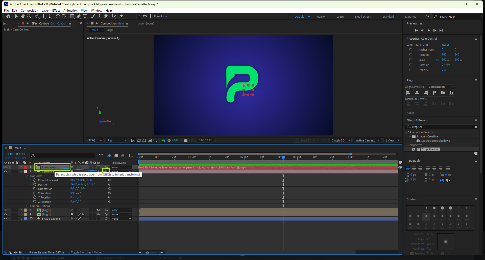Expand the Camera Options group
This screenshot has height=260, width=485.
26,206
